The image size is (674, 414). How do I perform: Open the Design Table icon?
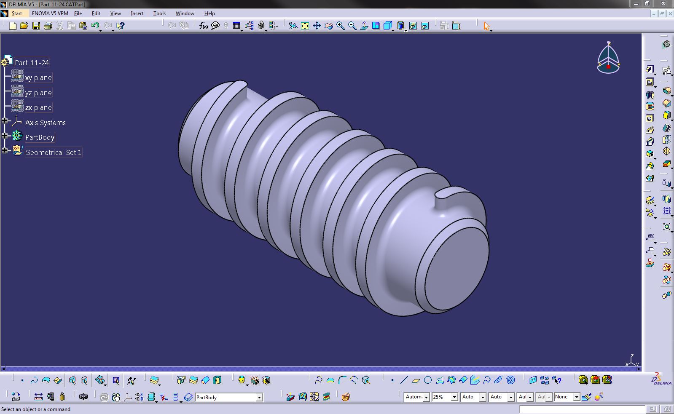pyautogui.click(x=236, y=26)
